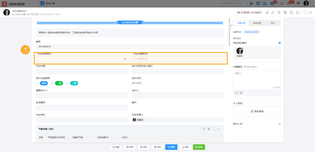Viewport: 315px width, 152px height.
Task: Click the 动火人 input field
Action: point(178,95)
